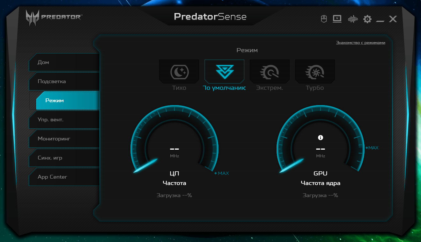Click the GPU gauge MAX marker
421x242 pixels.
point(372,148)
